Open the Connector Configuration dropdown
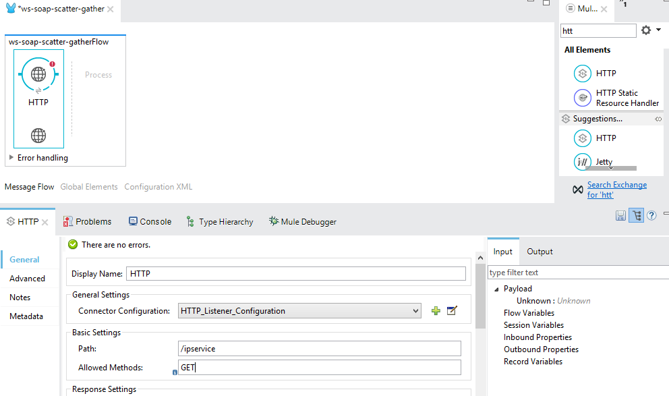This screenshot has height=396, width=669. (415, 310)
